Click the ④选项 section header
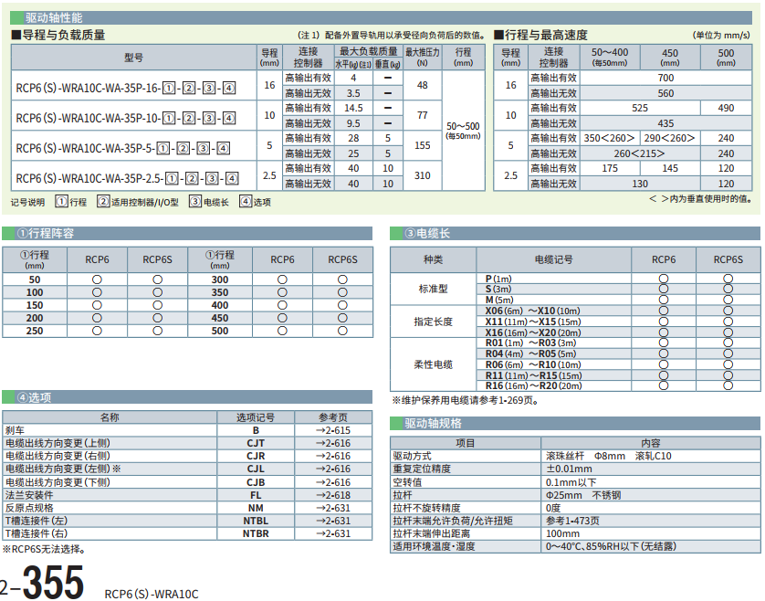This screenshot has width=765, height=601. point(187,397)
